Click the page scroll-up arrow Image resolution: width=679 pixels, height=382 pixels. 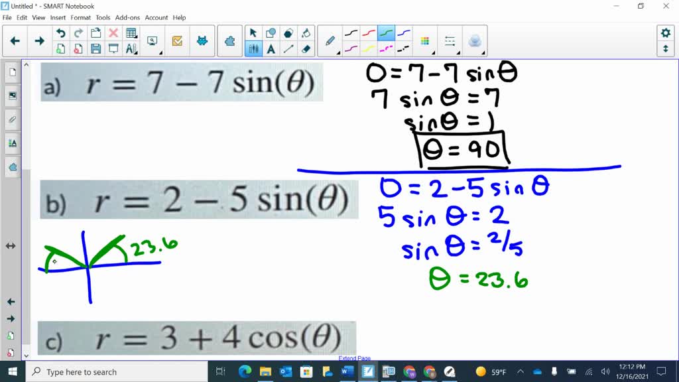coord(26,64)
